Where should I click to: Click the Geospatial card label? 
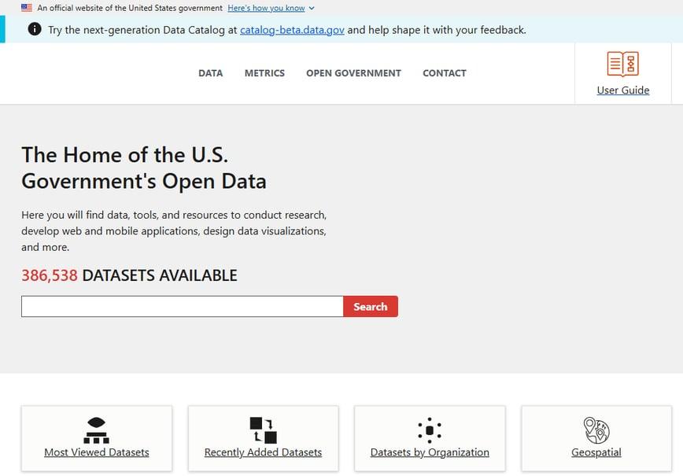pyautogui.click(x=596, y=452)
